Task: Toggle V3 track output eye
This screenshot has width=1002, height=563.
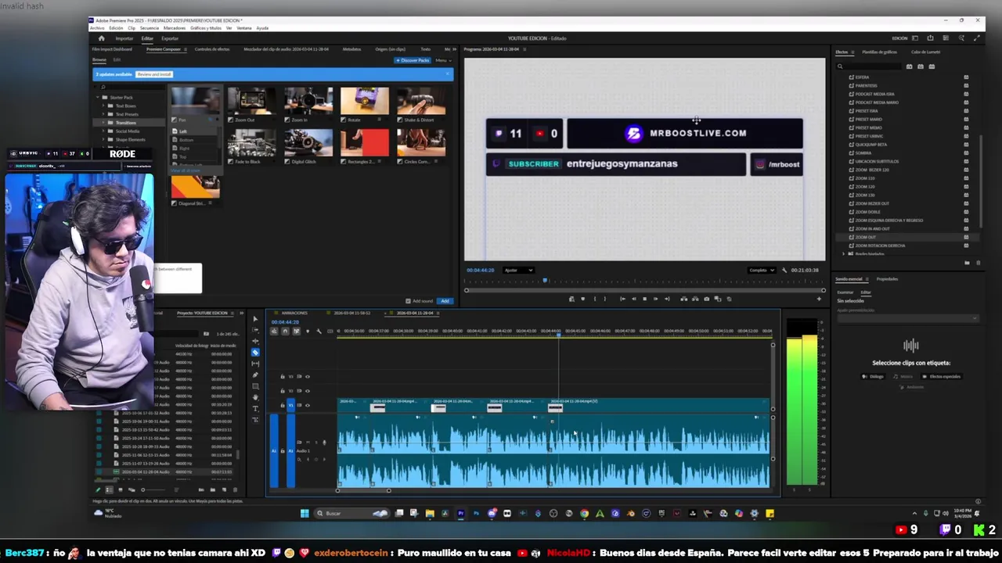Action: pos(307,377)
